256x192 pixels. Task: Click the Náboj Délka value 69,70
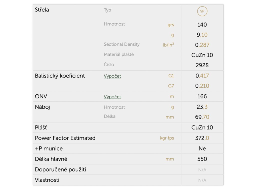click(x=202, y=117)
